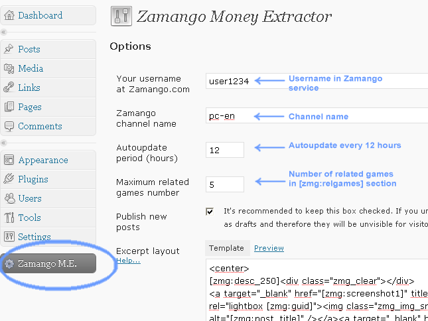
Task: Uncheck the Publish new posts checkbox
Action: tap(210, 212)
